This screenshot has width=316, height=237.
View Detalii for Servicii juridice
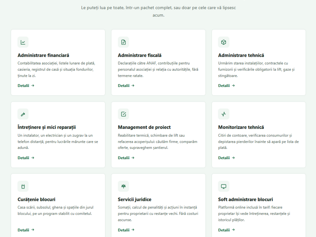126,230
